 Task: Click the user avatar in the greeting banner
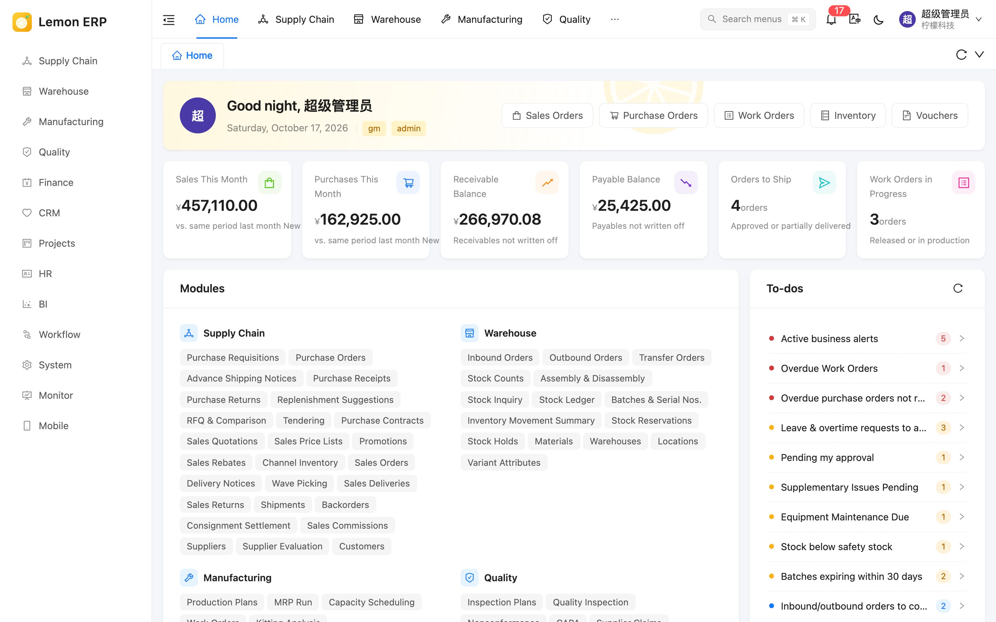[x=197, y=116]
